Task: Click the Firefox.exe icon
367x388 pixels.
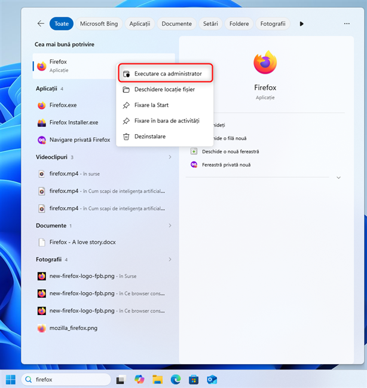Action: [42, 105]
